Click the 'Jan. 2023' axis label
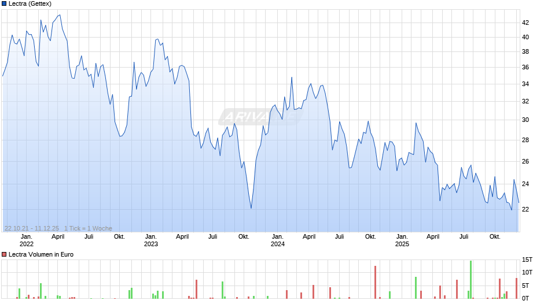544x304 pixels. (151, 240)
